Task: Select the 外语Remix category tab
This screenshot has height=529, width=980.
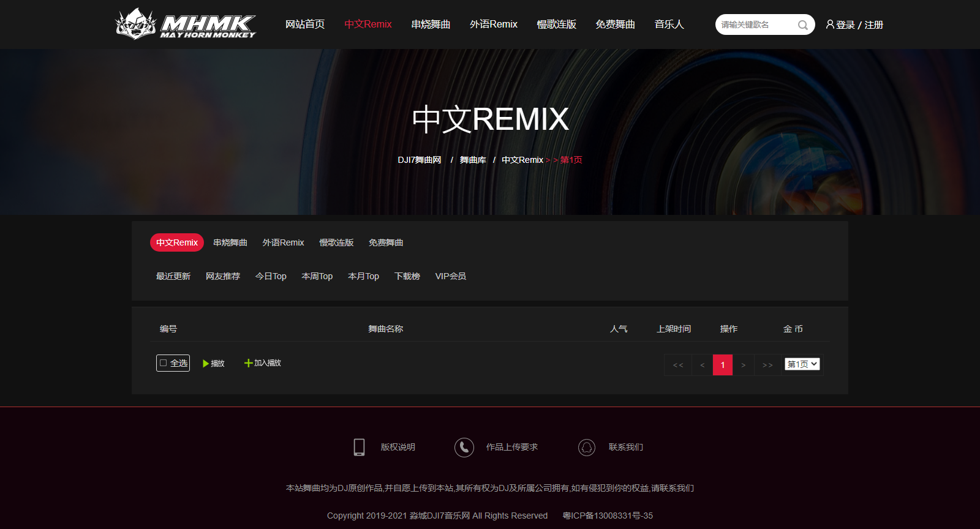Action: (x=283, y=242)
